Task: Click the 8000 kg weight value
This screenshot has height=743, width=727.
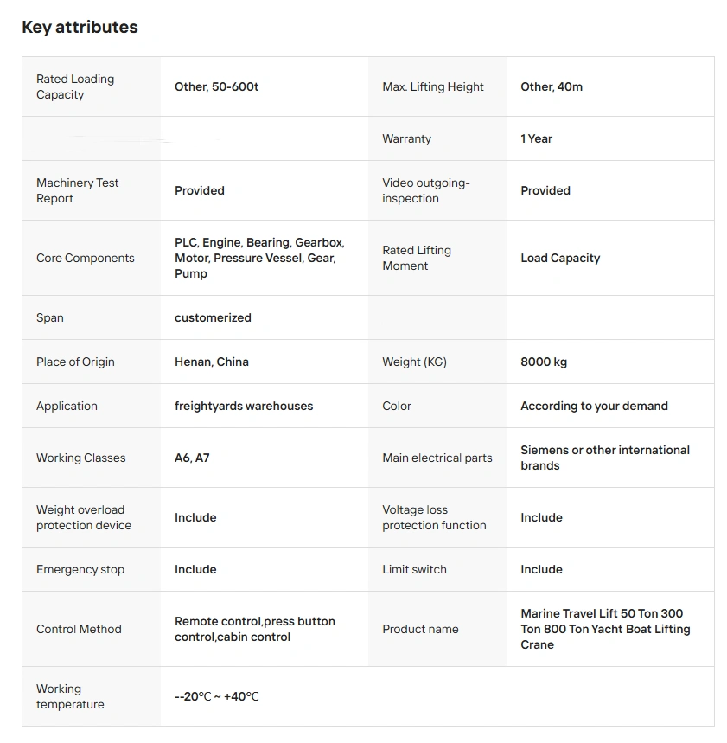Action: click(x=544, y=362)
